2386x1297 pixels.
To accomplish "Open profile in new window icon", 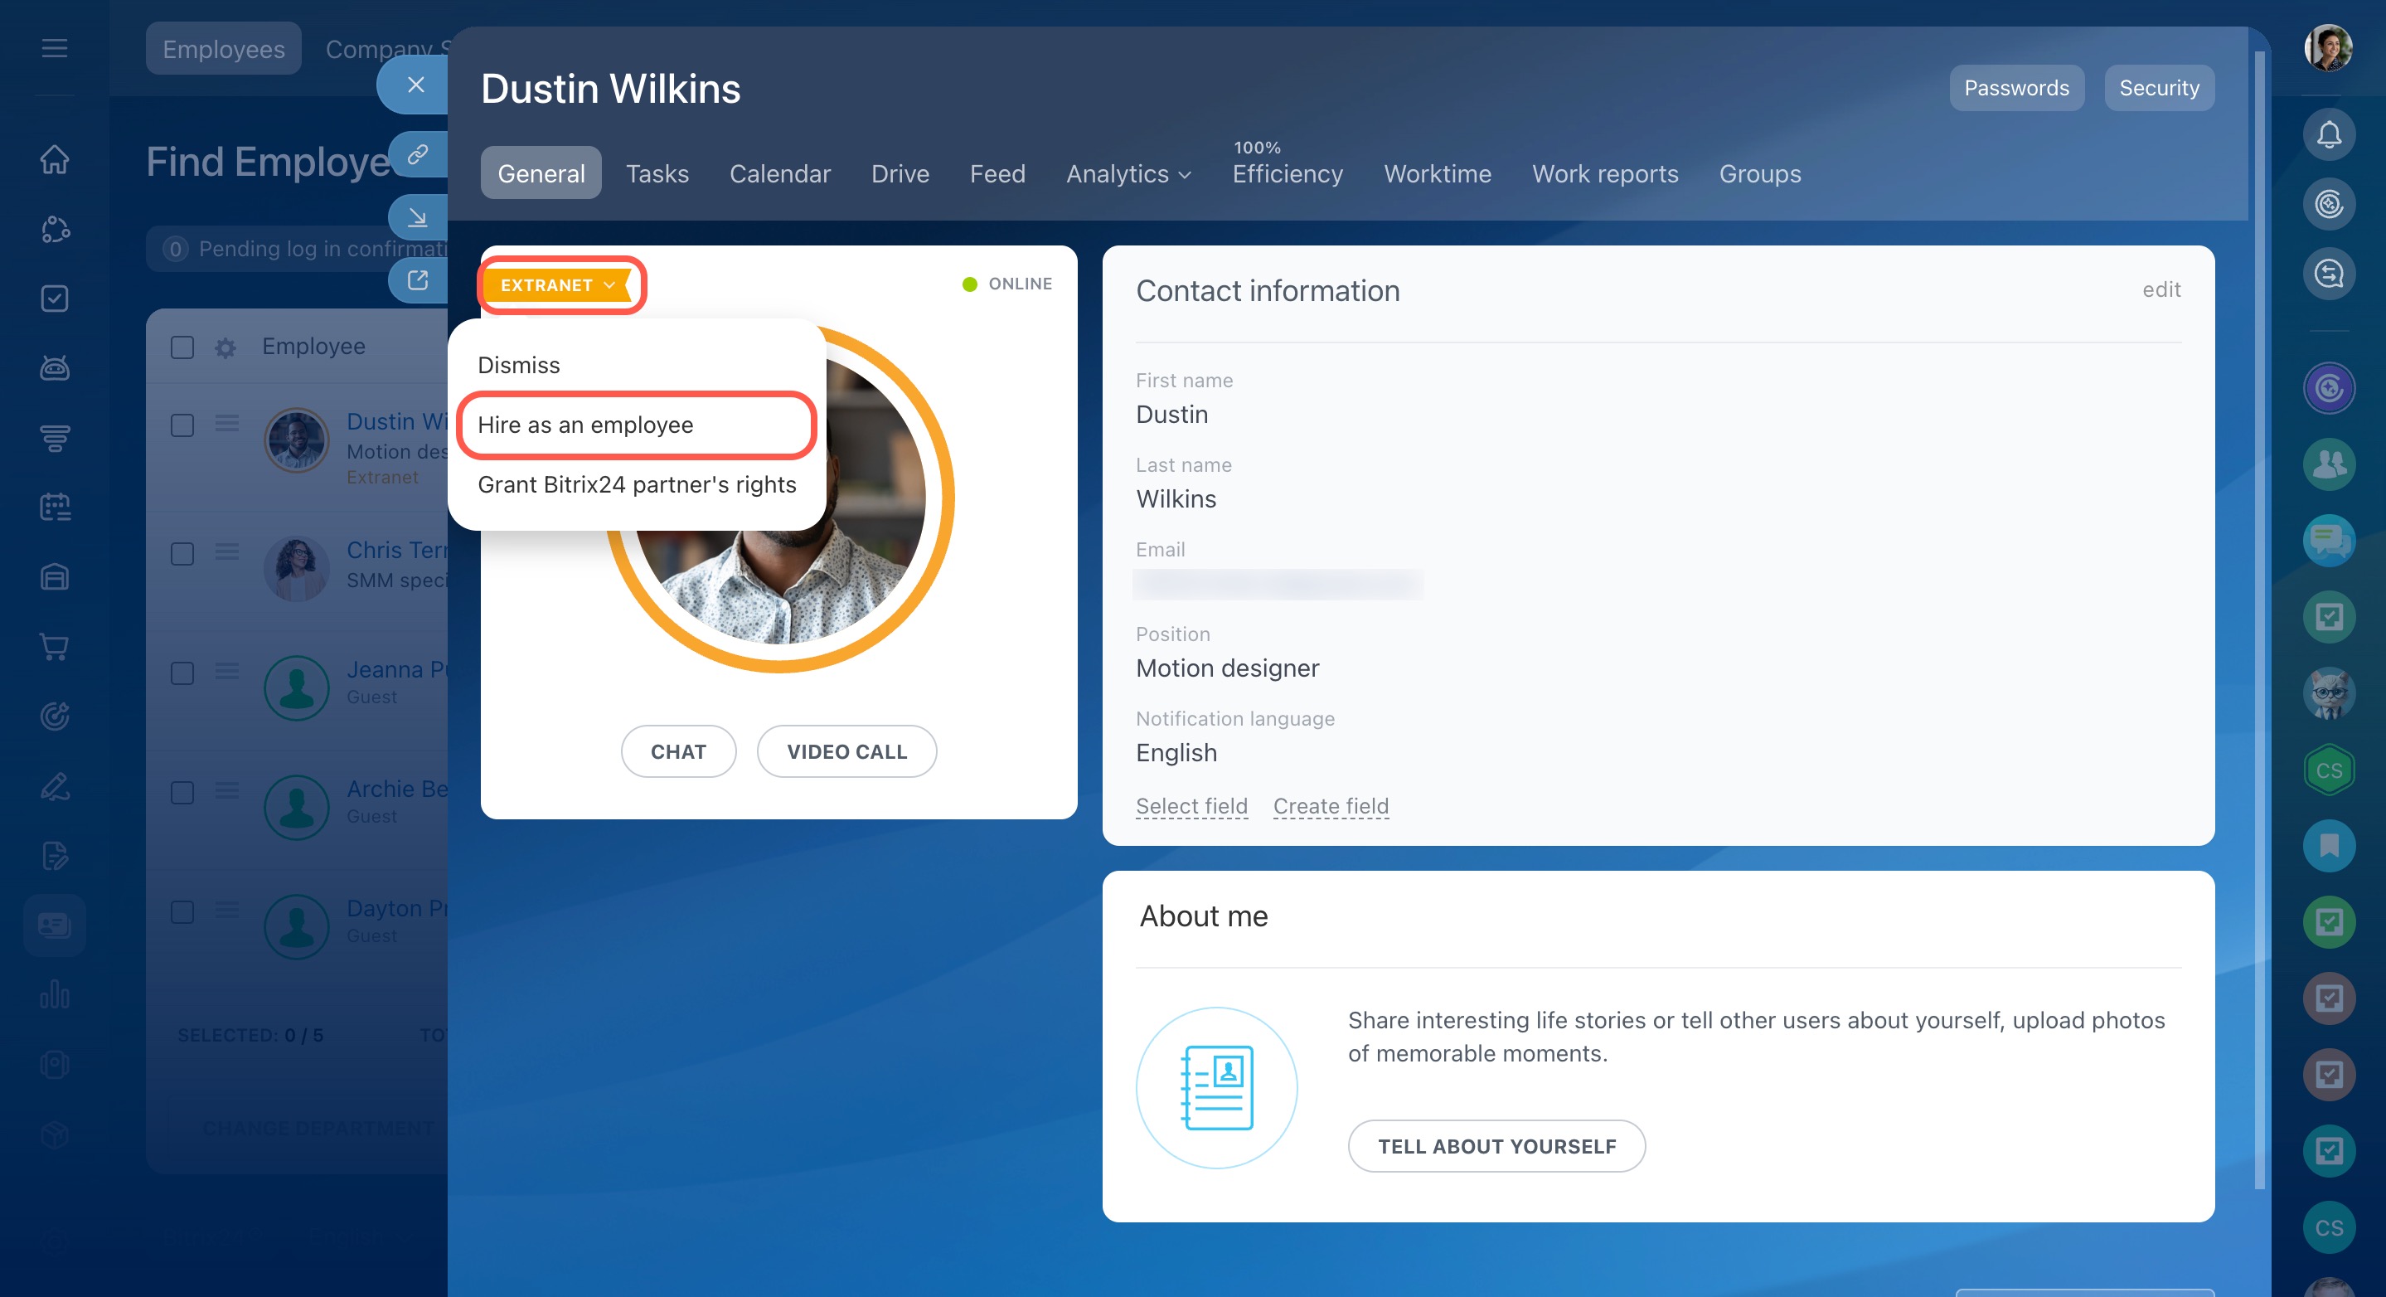I will coord(418,279).
